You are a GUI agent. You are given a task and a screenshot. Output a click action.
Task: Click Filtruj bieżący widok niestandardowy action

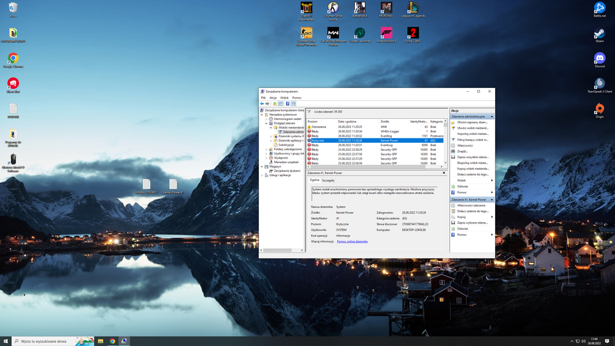pyautogui.click(x=472, y=140)
